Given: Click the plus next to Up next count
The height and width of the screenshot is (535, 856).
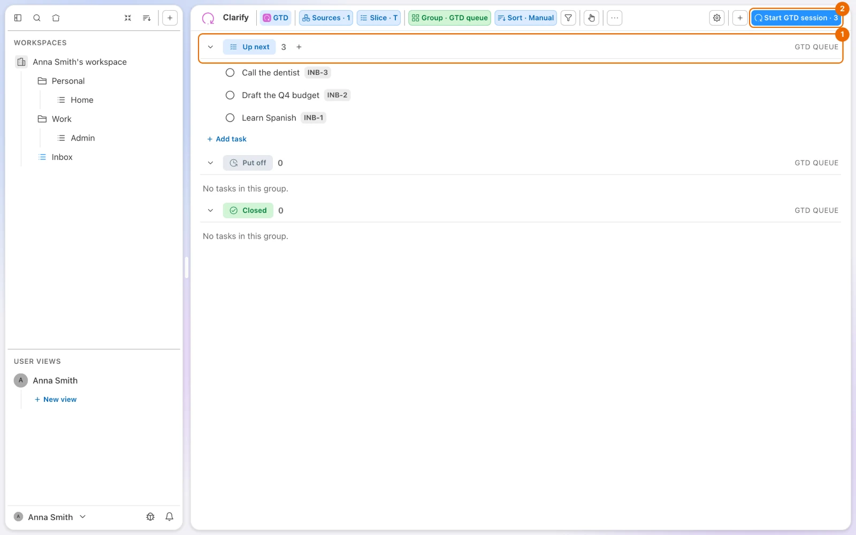Looking at the screenshot, I should pyautogui.click(x=299, y=47).
